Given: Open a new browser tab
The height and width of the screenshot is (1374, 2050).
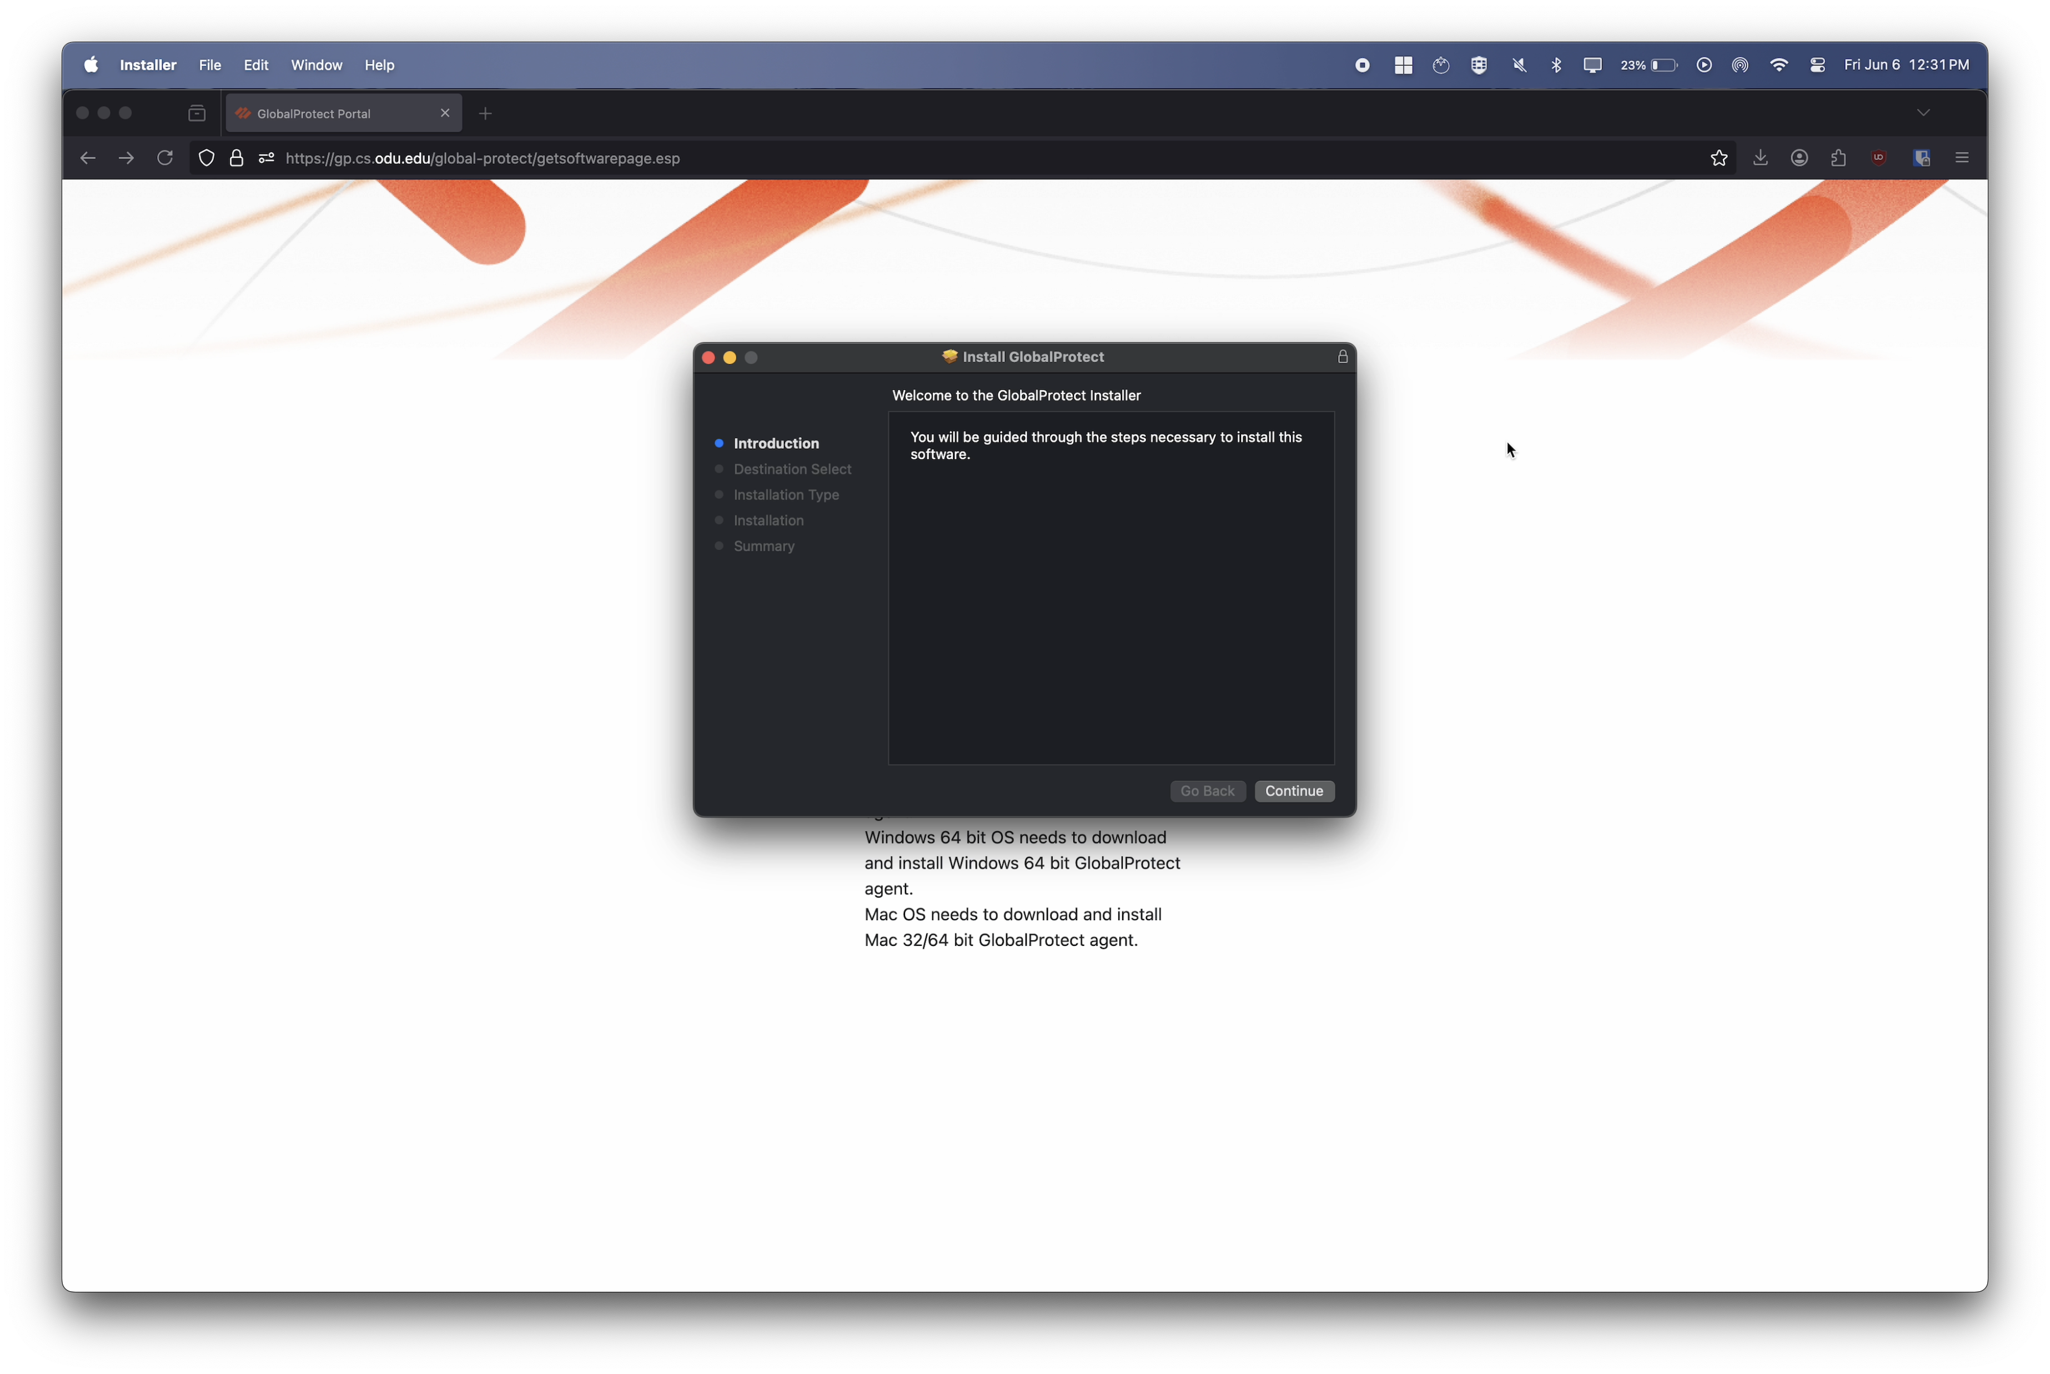Looking at the screenshot, I should point(485,113).
